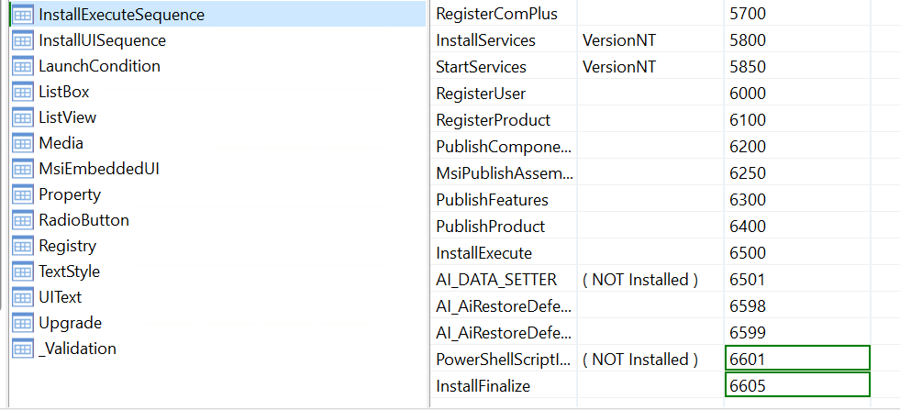Click the Media table icon
The height and width of the screenshot is (410, 900).
pos(23,143)
